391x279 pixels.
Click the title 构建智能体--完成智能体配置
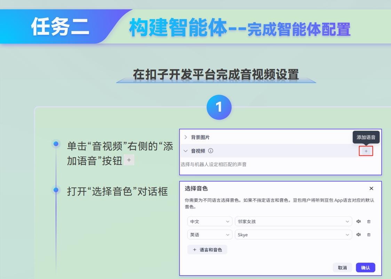tap(240, 28)
